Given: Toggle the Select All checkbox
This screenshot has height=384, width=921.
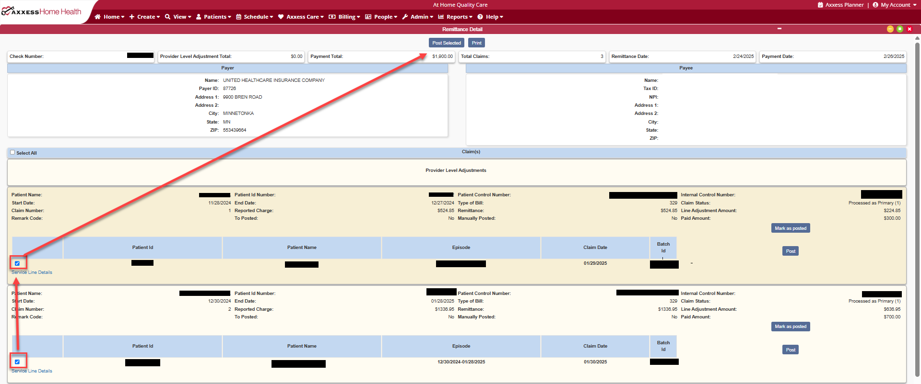Looking at the screenshot, I should tap(12, 152).
